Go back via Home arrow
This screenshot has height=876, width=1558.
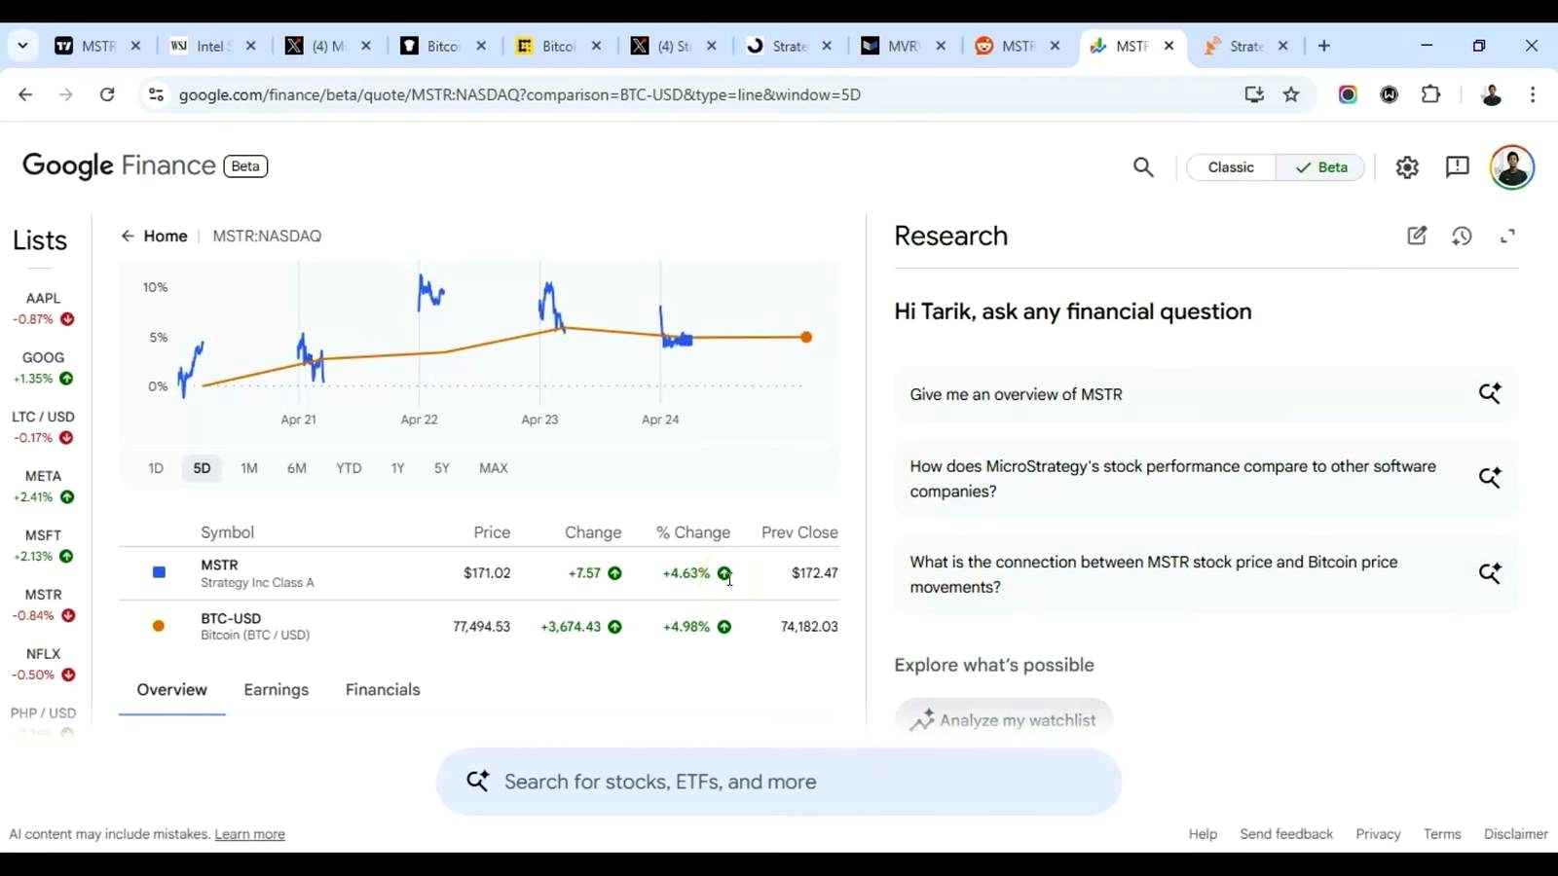pyautogui.click(x=127, y=236)
